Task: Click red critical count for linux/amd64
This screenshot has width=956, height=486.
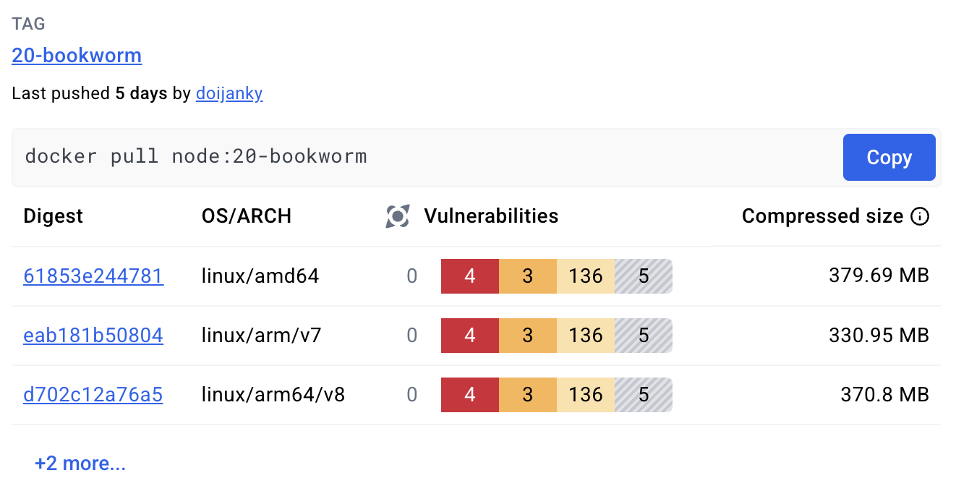Action: coord(470,276)
